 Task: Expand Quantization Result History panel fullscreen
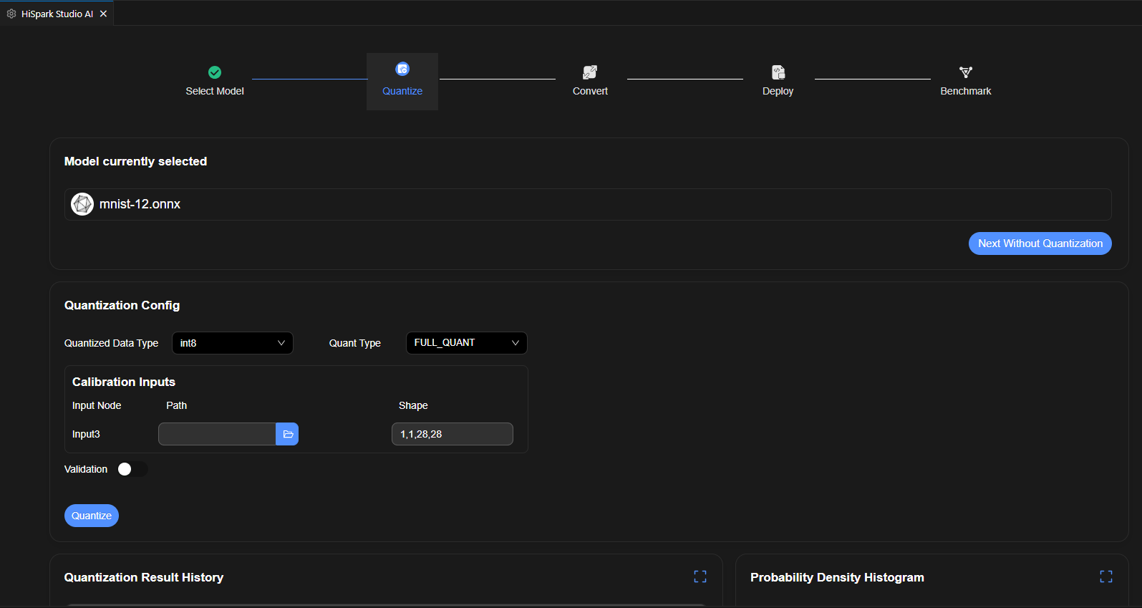tap(700, 576)
